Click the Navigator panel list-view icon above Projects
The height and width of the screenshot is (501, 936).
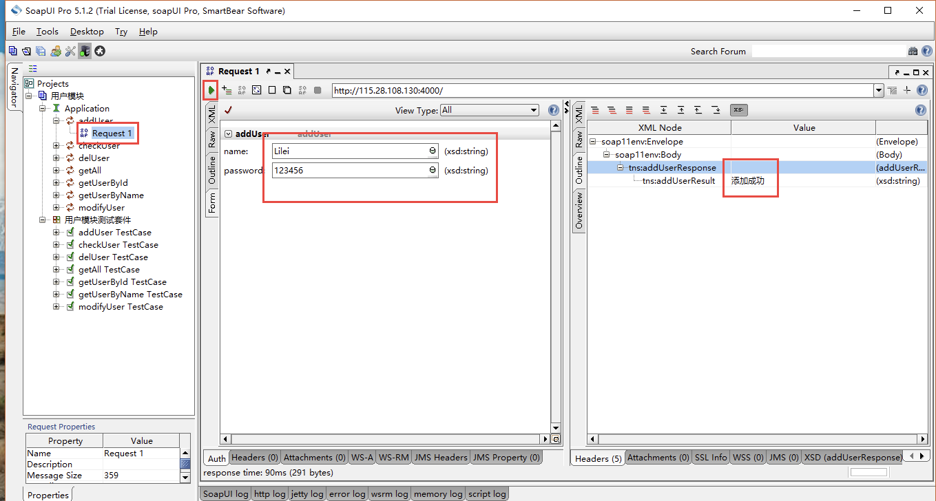click(32, 69)
